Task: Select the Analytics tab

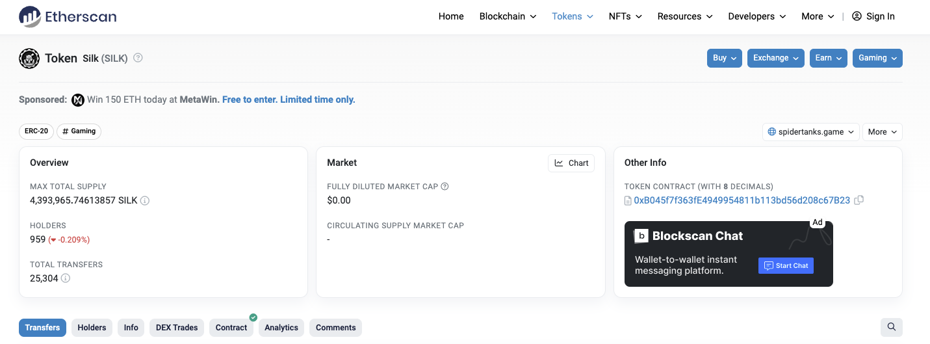Action: click(281, 328)
